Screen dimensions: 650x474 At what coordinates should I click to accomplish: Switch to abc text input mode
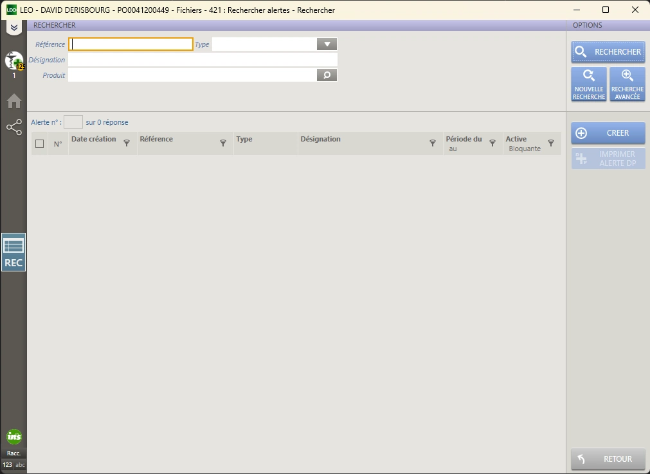(20, 464)
